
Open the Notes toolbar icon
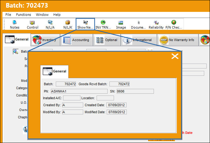15,24
